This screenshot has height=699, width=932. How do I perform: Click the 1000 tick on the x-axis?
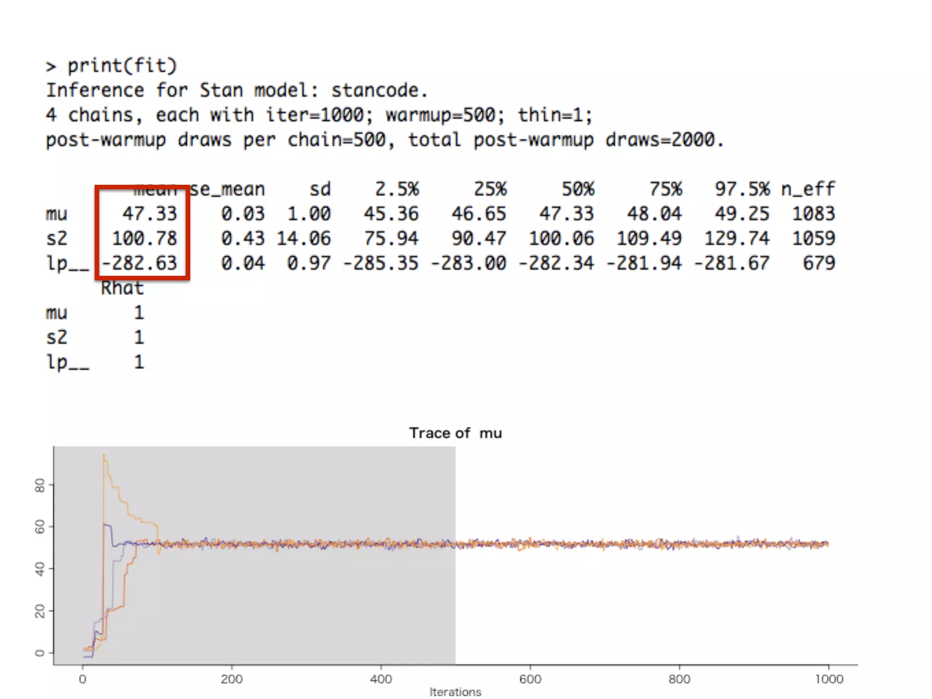click(829, 679)
